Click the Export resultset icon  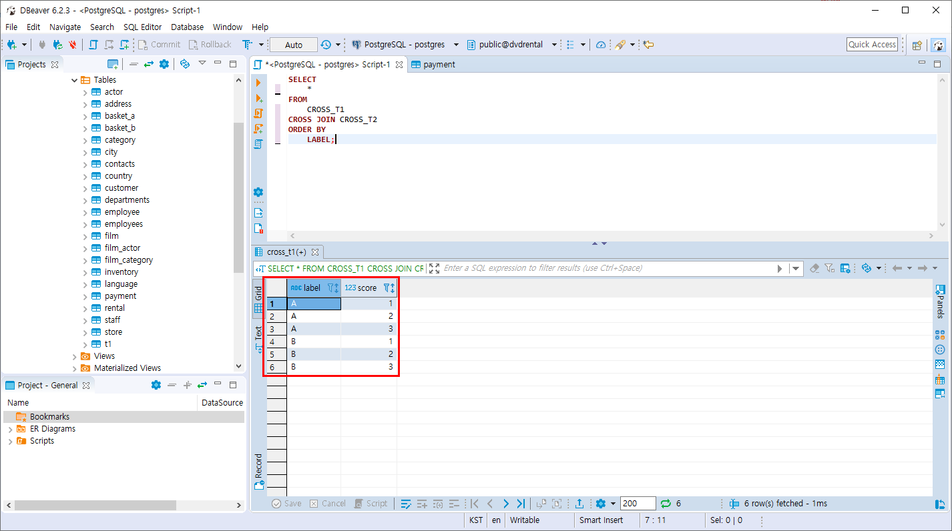[579, 504]
